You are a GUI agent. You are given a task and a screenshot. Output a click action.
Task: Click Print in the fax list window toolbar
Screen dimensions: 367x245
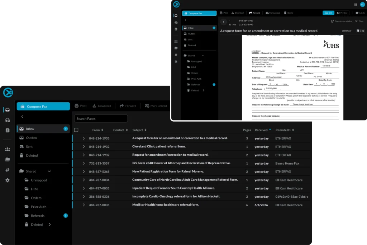(81, 106)
